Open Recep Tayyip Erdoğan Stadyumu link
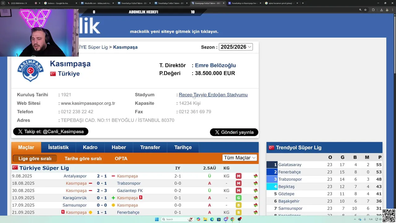 pos(213,95)
